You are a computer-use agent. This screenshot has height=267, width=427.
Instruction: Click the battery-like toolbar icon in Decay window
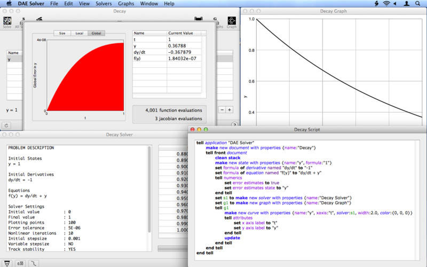point(199,19)
